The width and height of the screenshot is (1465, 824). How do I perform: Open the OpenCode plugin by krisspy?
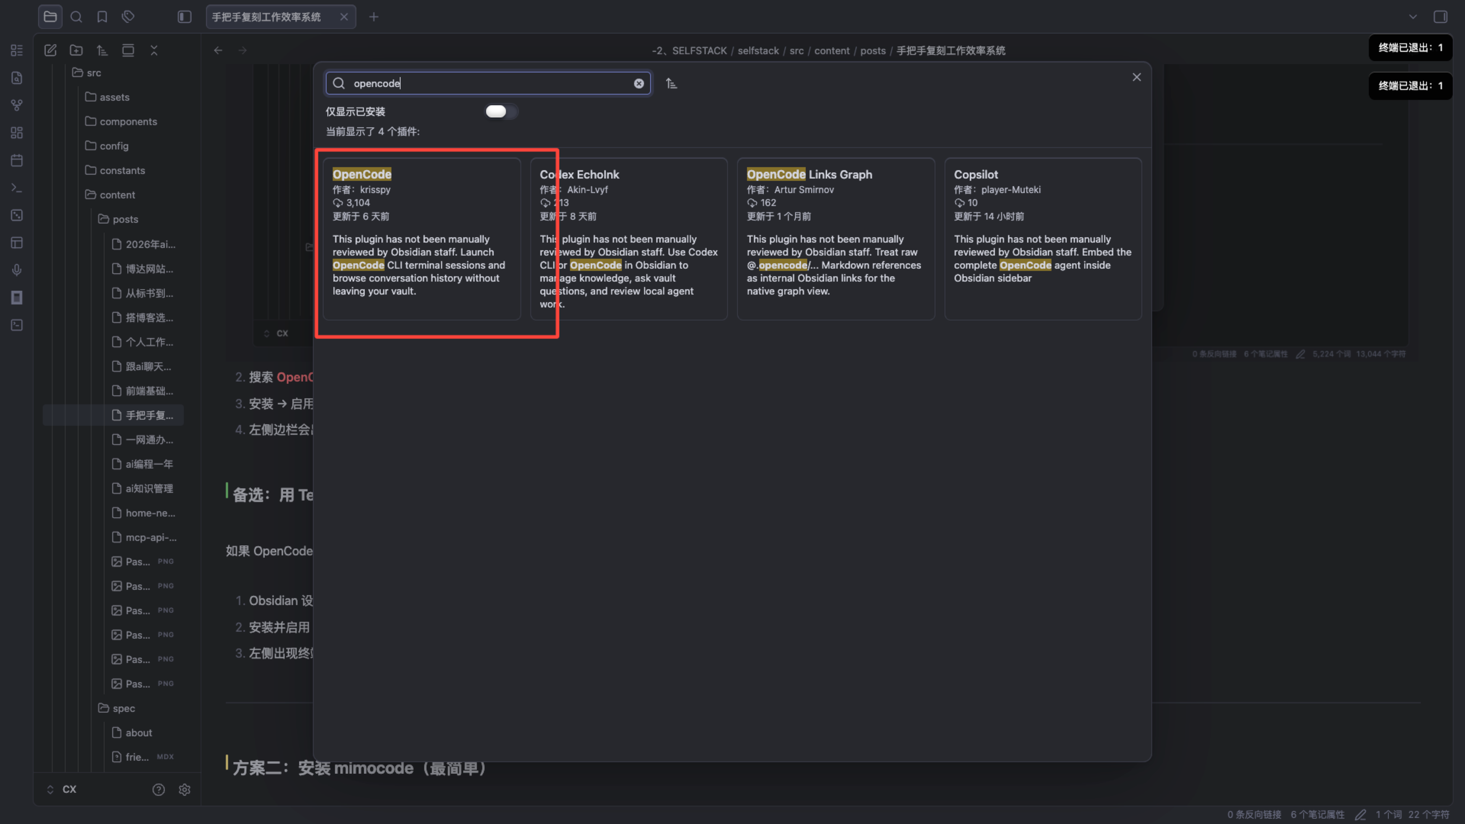pos(421,239)
